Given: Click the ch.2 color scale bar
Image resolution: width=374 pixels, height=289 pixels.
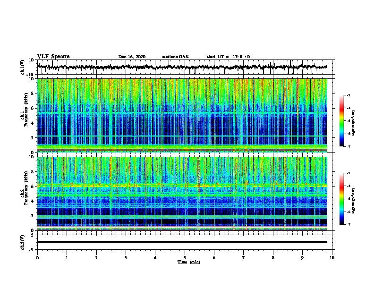Looking at the screenshot, I should (x=342, y=199).
